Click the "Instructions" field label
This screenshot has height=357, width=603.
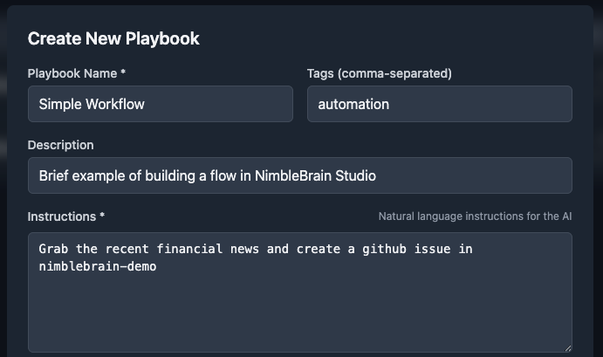click(62, 216)
